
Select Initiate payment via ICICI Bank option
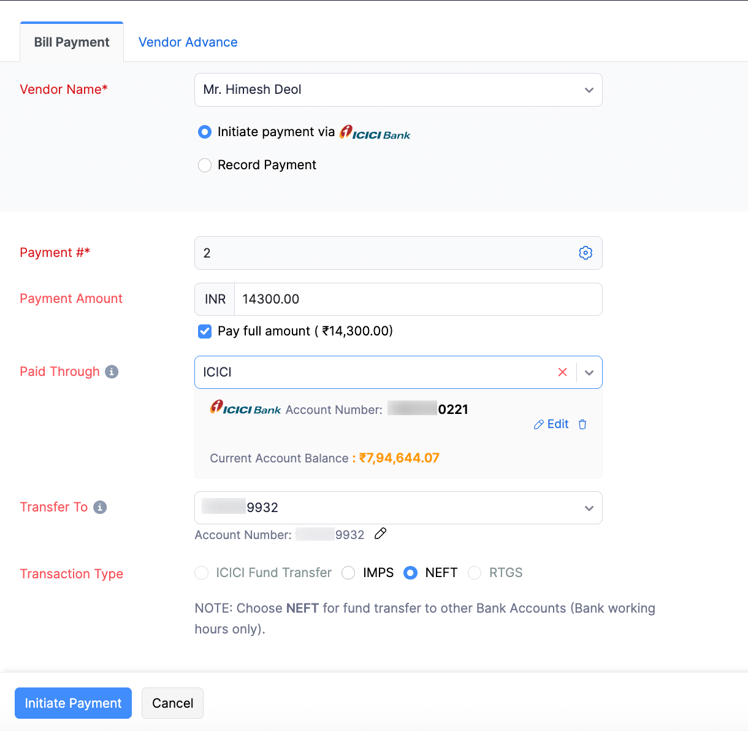tap(205, 132)
